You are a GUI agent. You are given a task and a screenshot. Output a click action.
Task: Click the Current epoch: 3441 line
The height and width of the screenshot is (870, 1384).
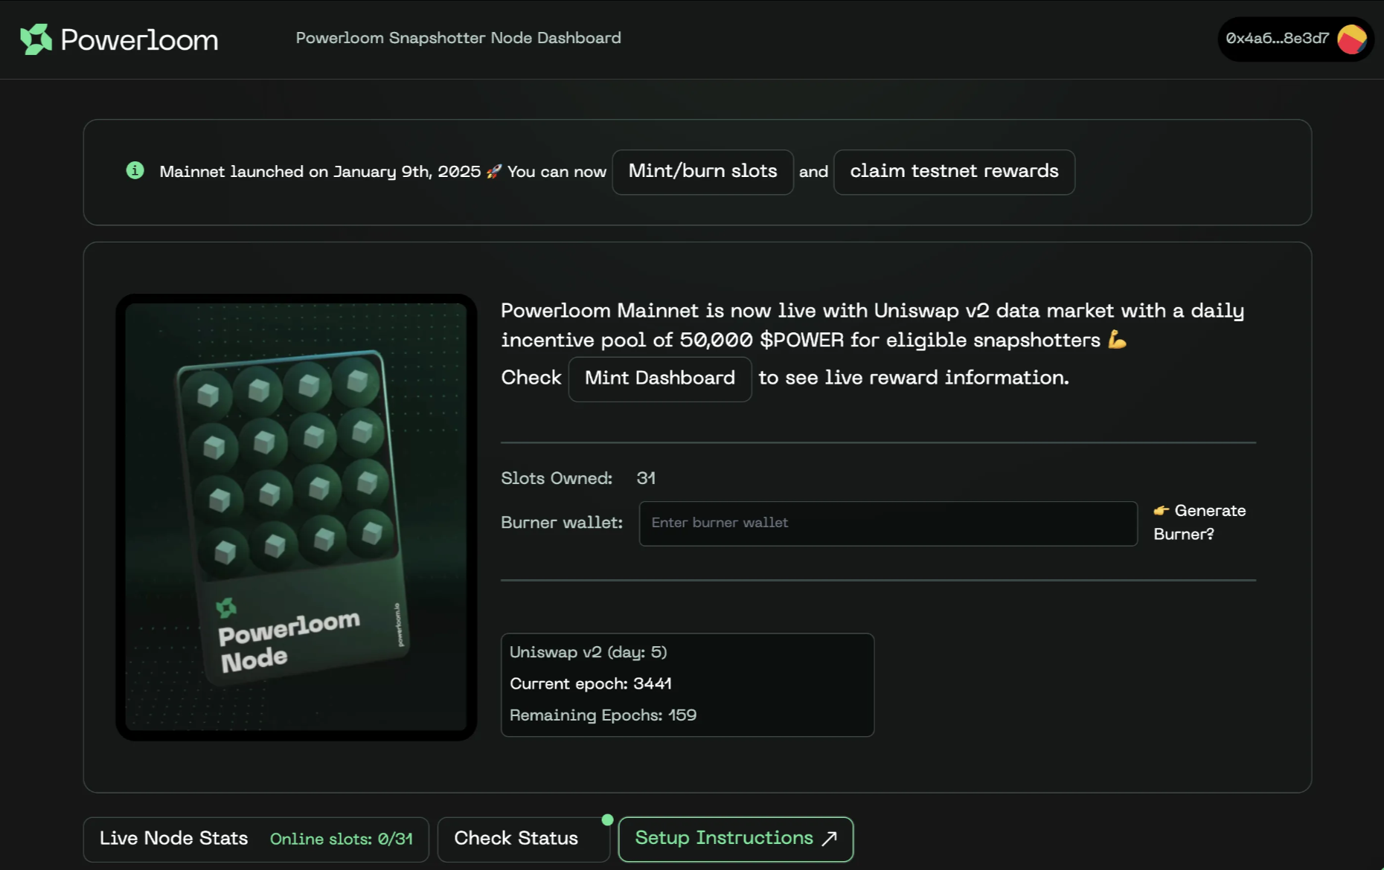(591, 683)
